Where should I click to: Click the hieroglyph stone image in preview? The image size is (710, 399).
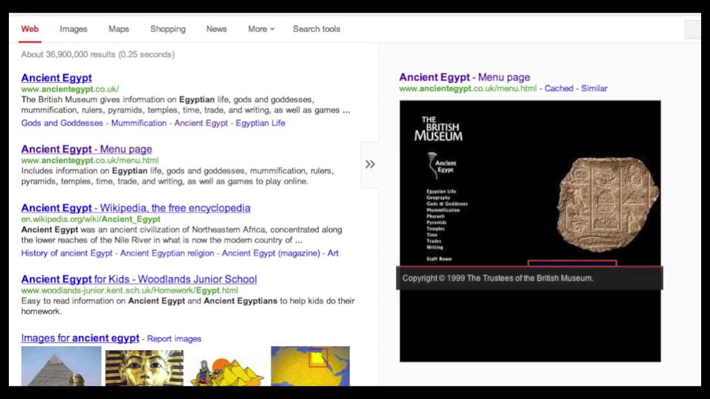coord(607,205)
